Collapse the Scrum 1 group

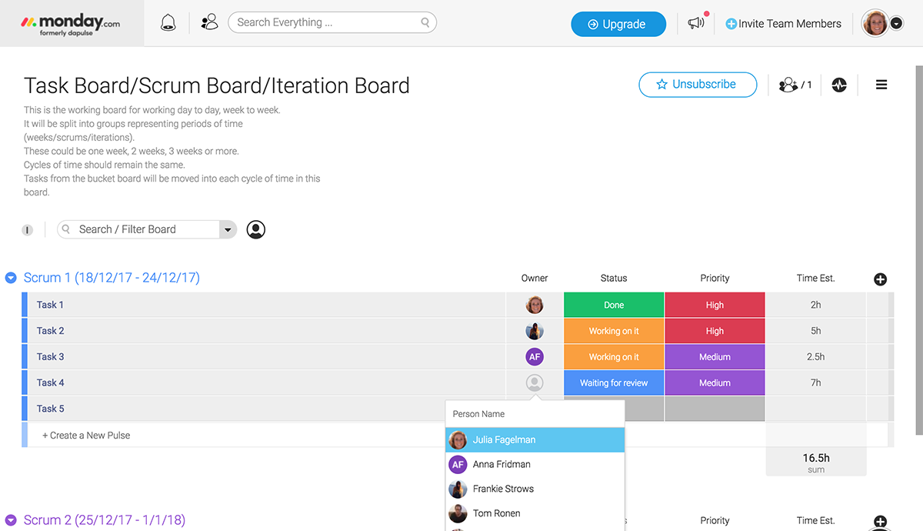click(x=11, y=278)
